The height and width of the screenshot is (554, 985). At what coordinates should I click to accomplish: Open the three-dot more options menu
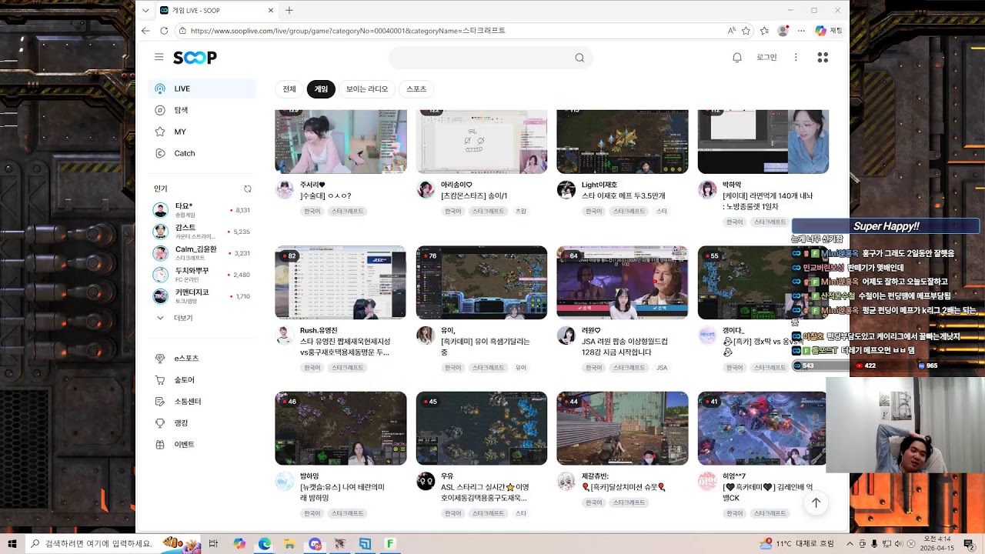click(796, 58)
